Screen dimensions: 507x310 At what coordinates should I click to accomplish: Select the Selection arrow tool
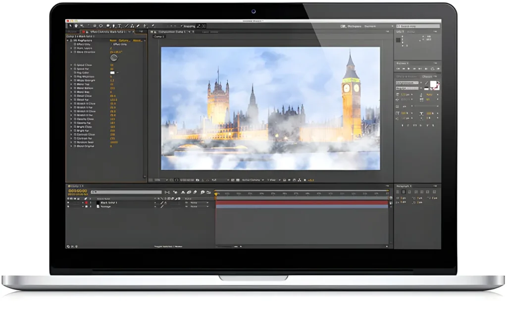(x=70, y=26)
